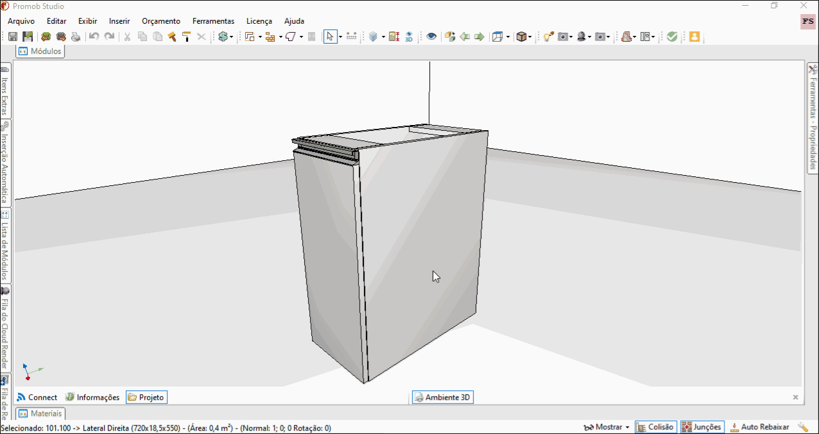Open the Itens Extras side panel
Viewport: 819px width, 434px height.
pyautogui.click(x=5, y=90)
